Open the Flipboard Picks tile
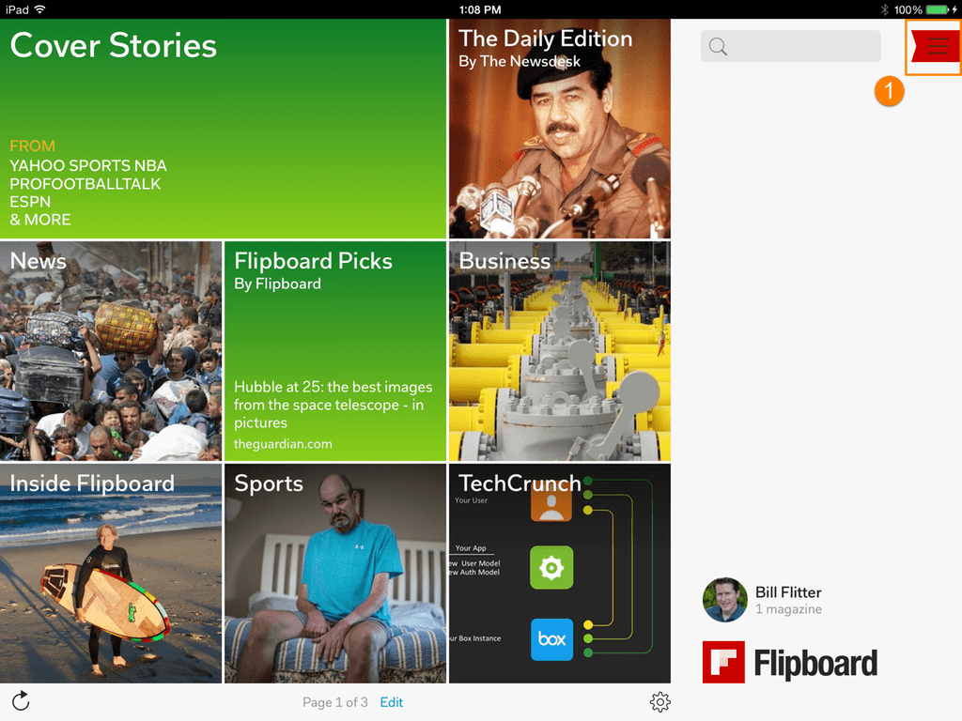This screenshot has height=721, width=962. (335, 351)
